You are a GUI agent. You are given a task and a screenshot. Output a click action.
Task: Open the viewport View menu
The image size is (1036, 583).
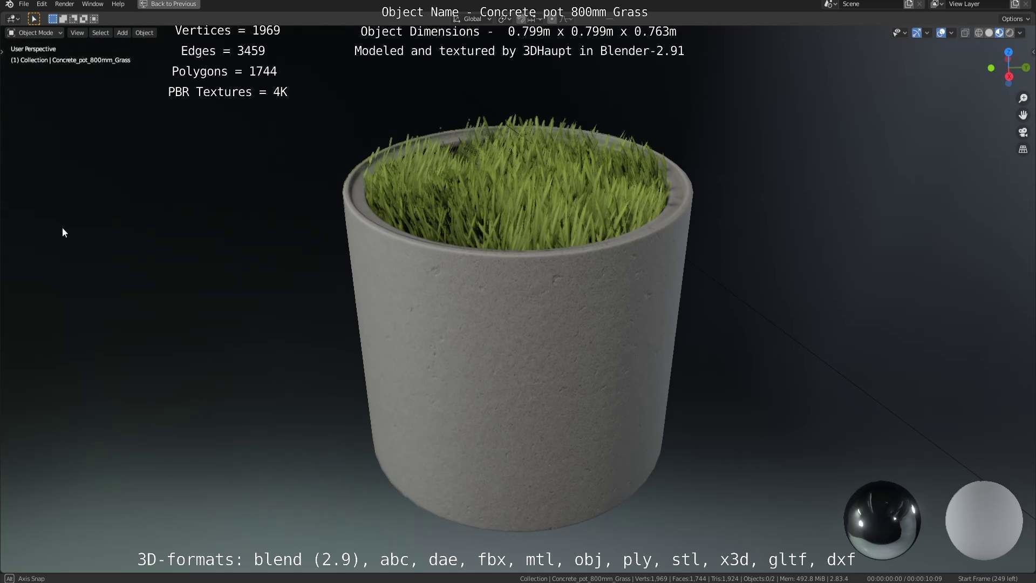(77, 33)
